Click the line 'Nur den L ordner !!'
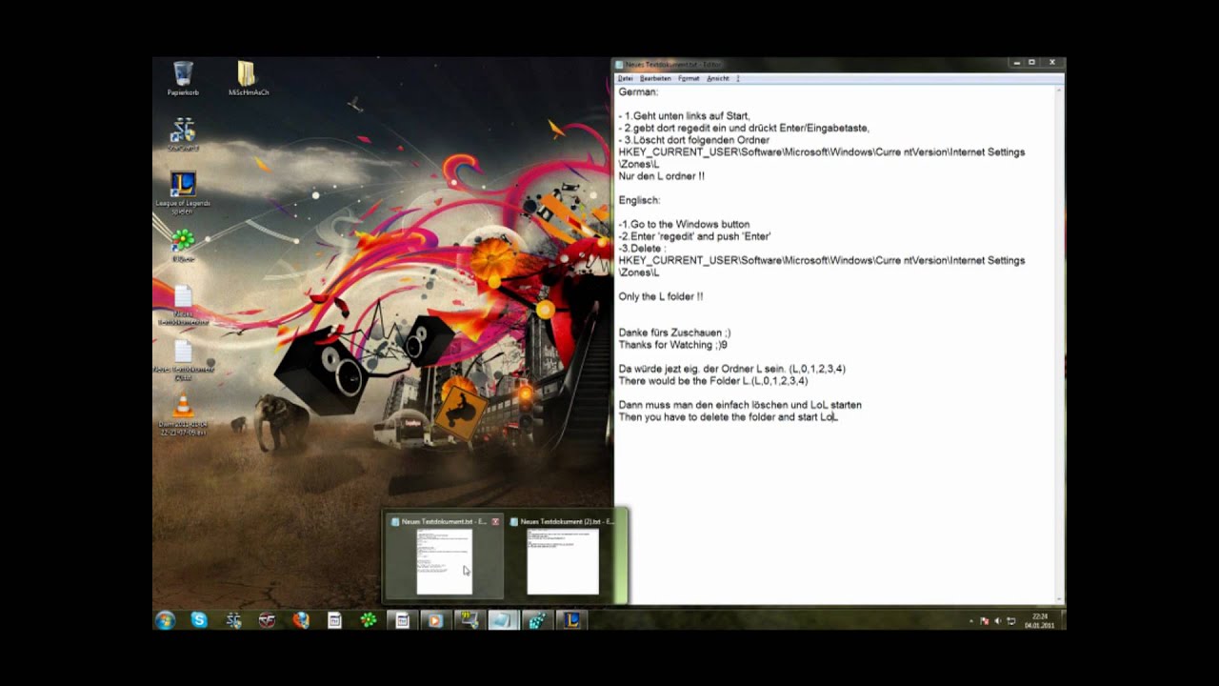 tap(661, 176)
